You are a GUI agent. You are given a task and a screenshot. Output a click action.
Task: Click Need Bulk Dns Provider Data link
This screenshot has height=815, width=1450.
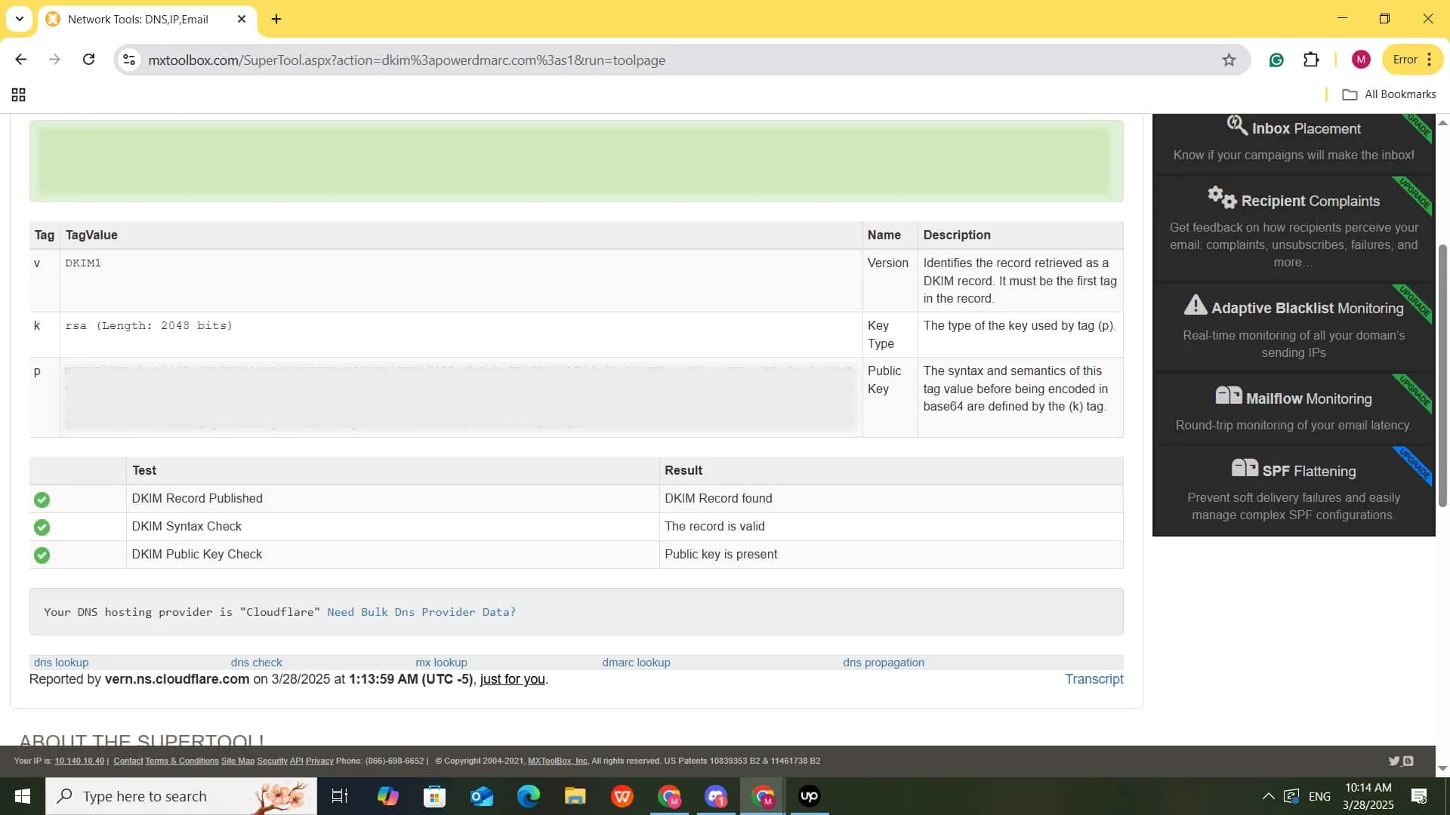[x=421, y=612]
